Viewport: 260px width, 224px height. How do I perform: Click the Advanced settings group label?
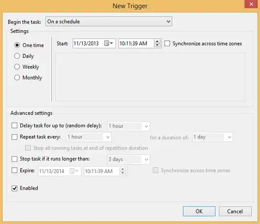(31, 113)
